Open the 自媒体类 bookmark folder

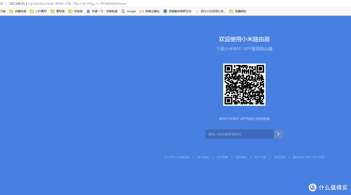pyautogui.click(x=18, y=11)
